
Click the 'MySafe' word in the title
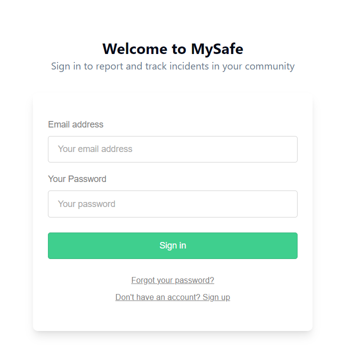(x=217, y=49)
